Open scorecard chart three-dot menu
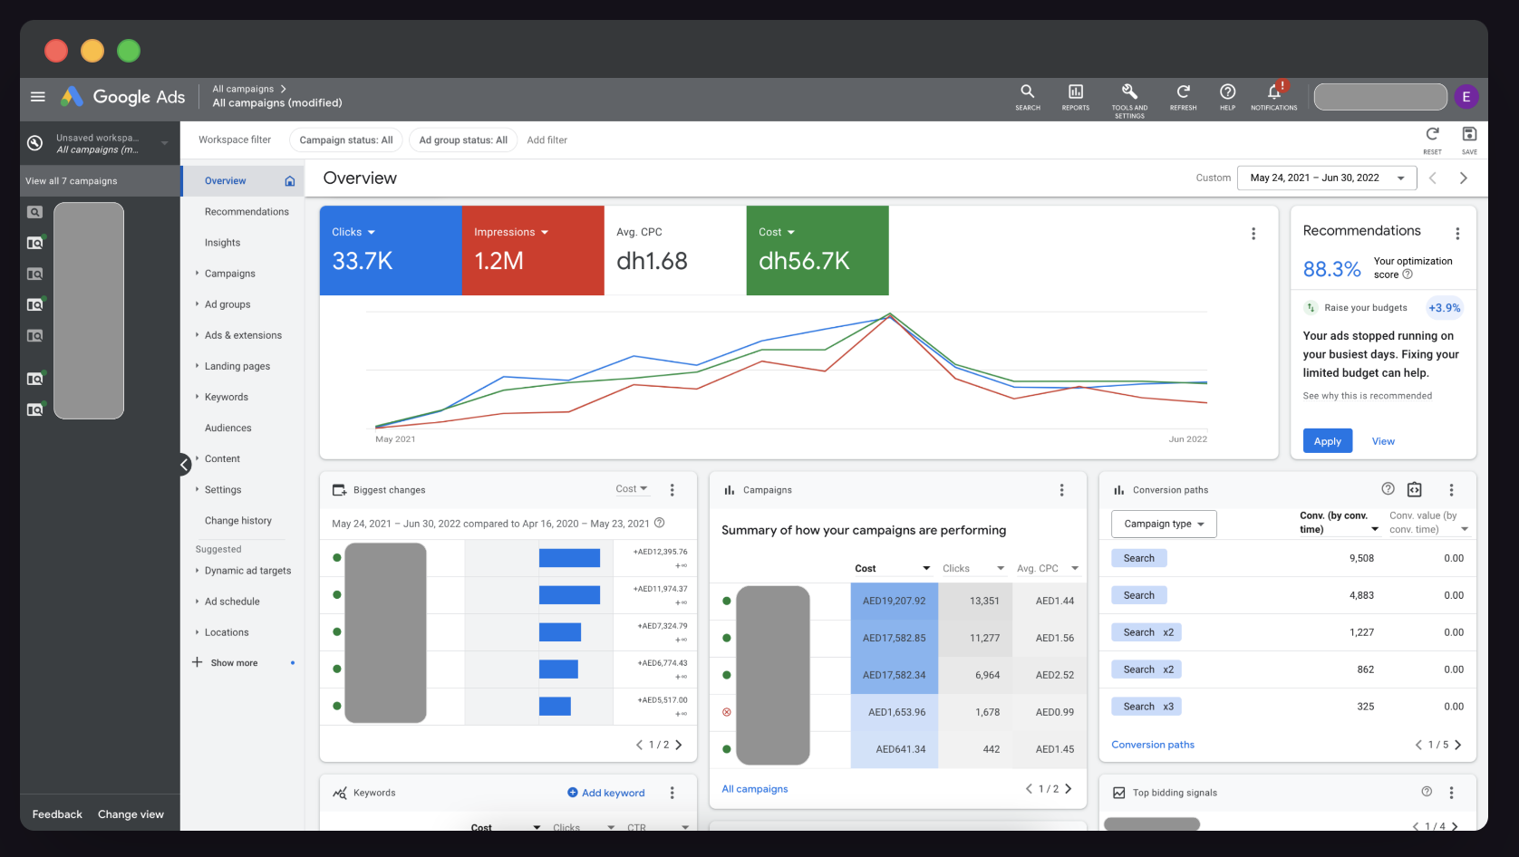This screenshot has height=857, width=1519. click(1253, 234)
